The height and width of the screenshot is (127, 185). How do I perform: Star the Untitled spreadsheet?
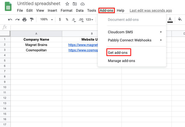click(67, 4)
